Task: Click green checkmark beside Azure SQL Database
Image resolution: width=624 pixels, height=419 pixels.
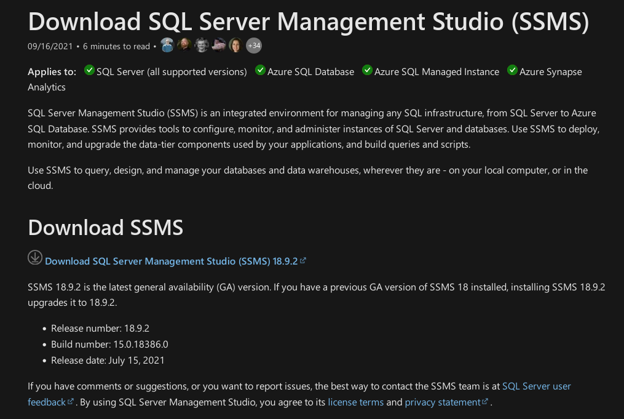Action: pos(260,70)
